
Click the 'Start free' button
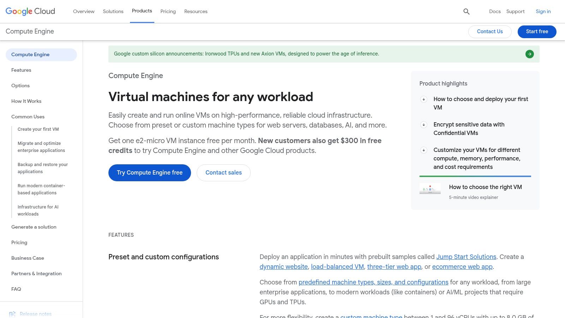tap(537, 31)
